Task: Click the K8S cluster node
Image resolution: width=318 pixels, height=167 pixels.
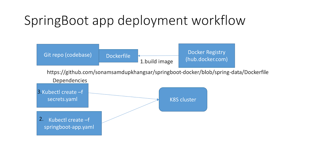Action: (x=183, y=100)
